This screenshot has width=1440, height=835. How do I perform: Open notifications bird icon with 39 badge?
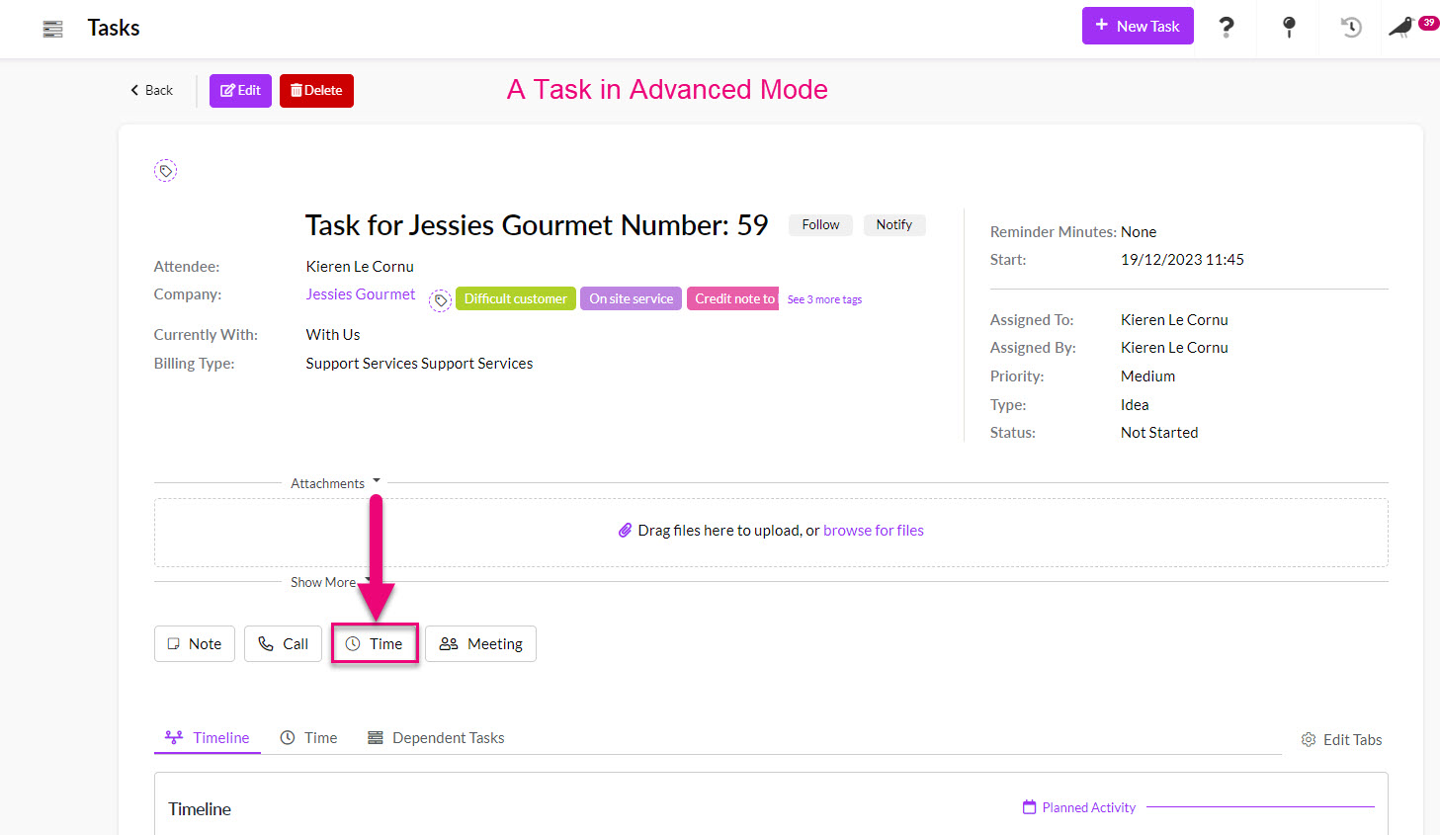(1401, 28)
